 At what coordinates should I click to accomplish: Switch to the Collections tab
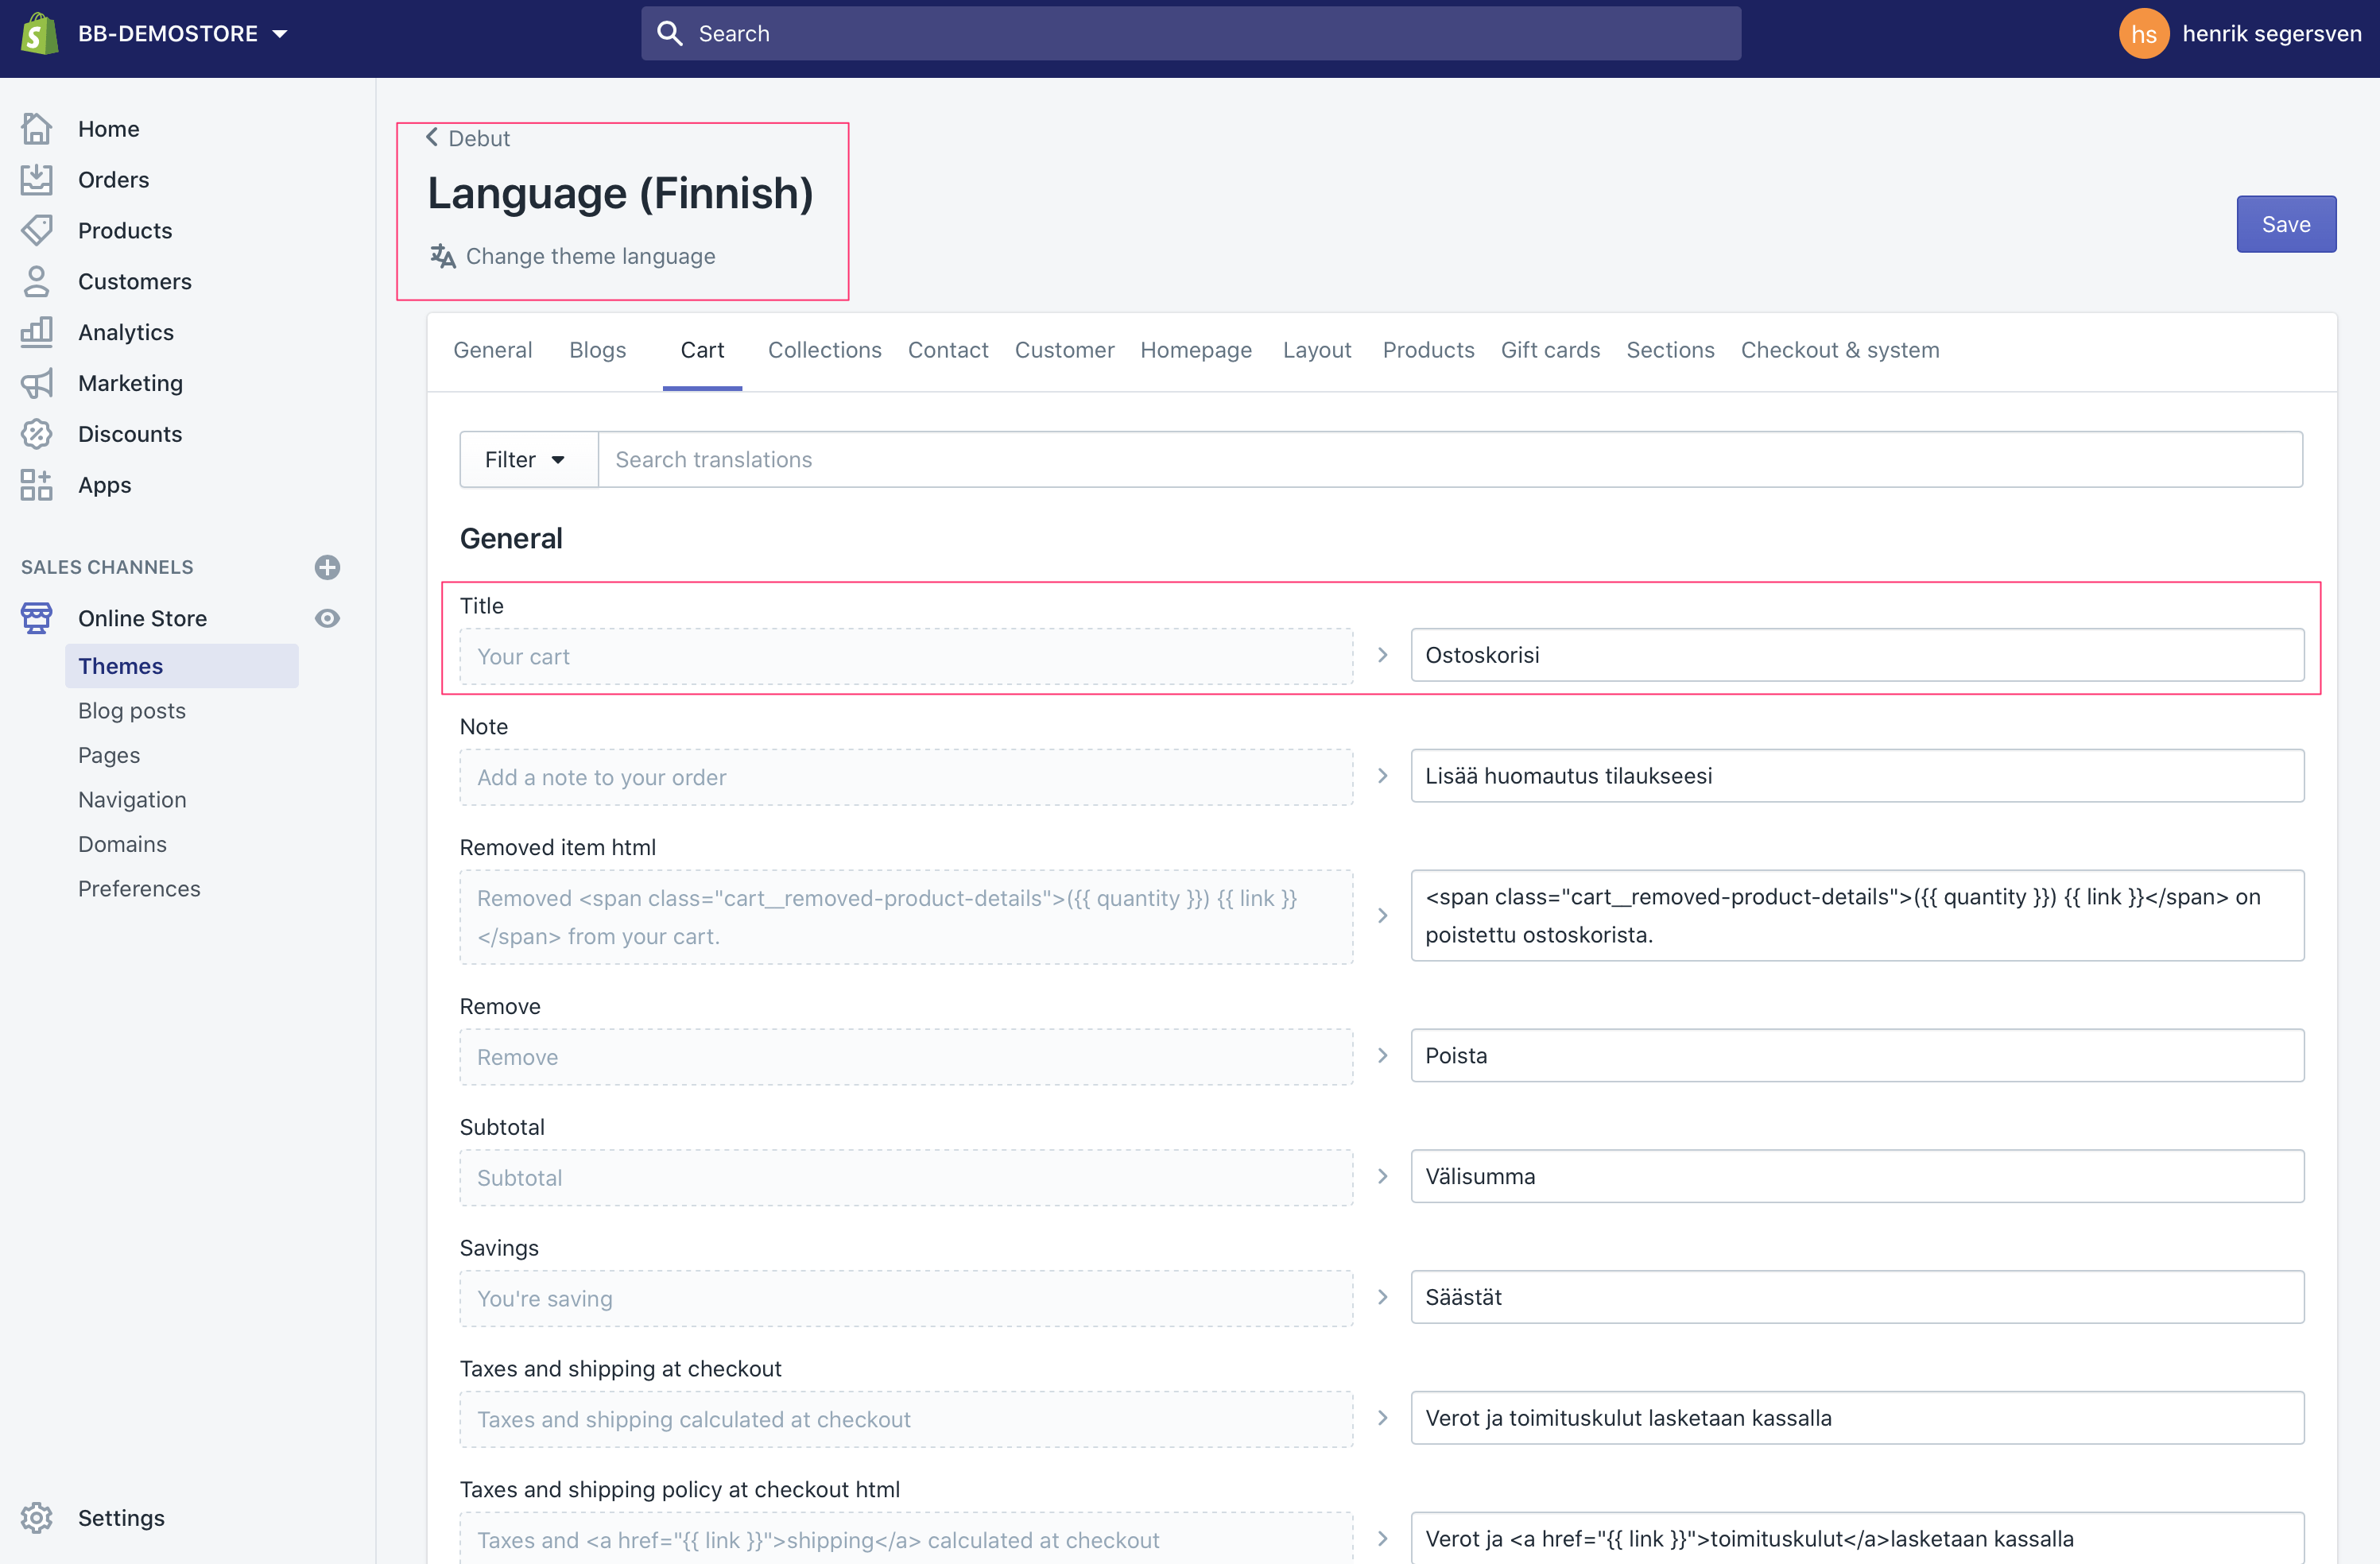(824, 350)
